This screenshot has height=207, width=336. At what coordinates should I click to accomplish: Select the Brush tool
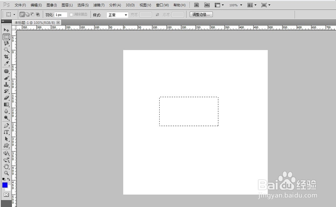(x=6, y=78)
